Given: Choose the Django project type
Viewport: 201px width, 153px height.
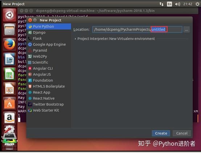Looking at the screenshot, I should coord(49,32).
